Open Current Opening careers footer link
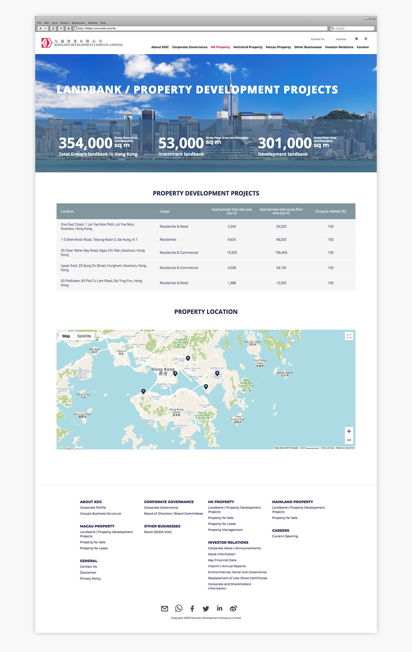This screenshot has height=652, width=412. 285,536
